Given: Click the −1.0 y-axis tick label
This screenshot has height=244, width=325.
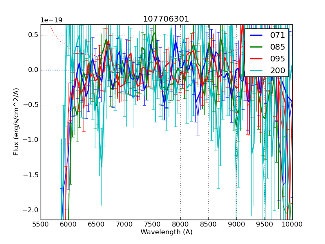Looking at the screenshot, I should (x=30, y=140).
